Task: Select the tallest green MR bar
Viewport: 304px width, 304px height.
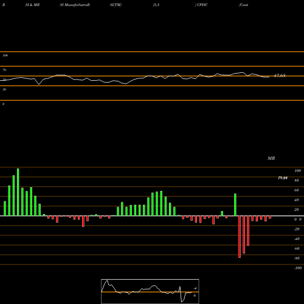Action: 18,192
